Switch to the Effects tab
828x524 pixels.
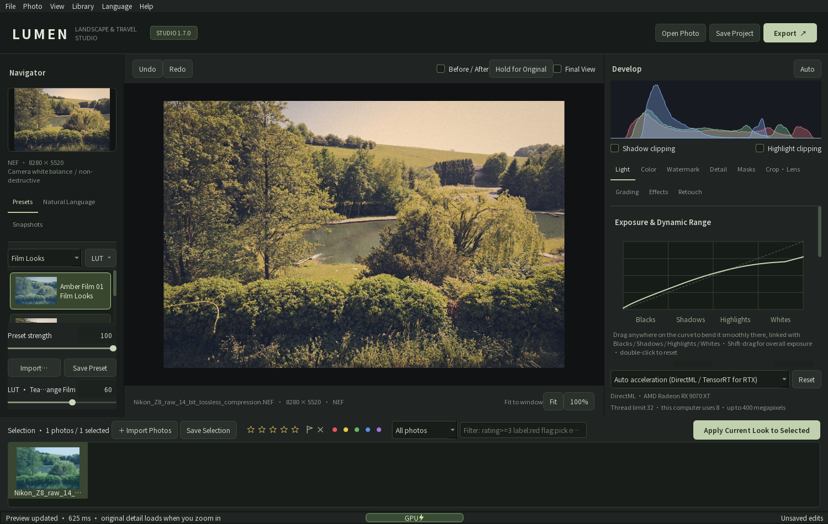[x=659, y=192]
